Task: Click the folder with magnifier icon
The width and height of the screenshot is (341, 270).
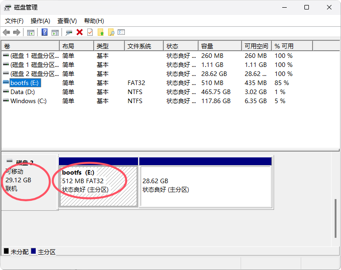Action: tap(111, 32)
